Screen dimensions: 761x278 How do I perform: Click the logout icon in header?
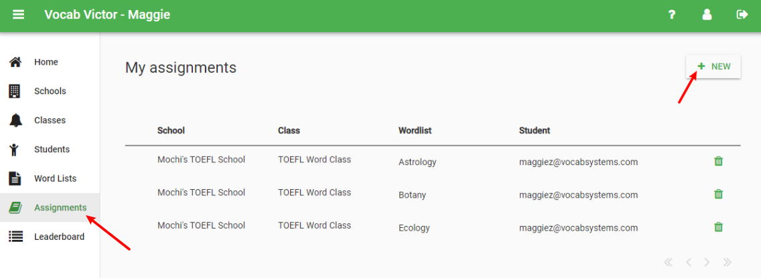pos(742,15)
